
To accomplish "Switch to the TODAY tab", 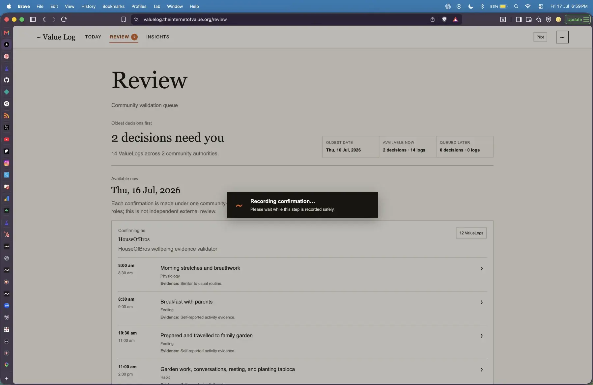I will click(x=93, y=37).
